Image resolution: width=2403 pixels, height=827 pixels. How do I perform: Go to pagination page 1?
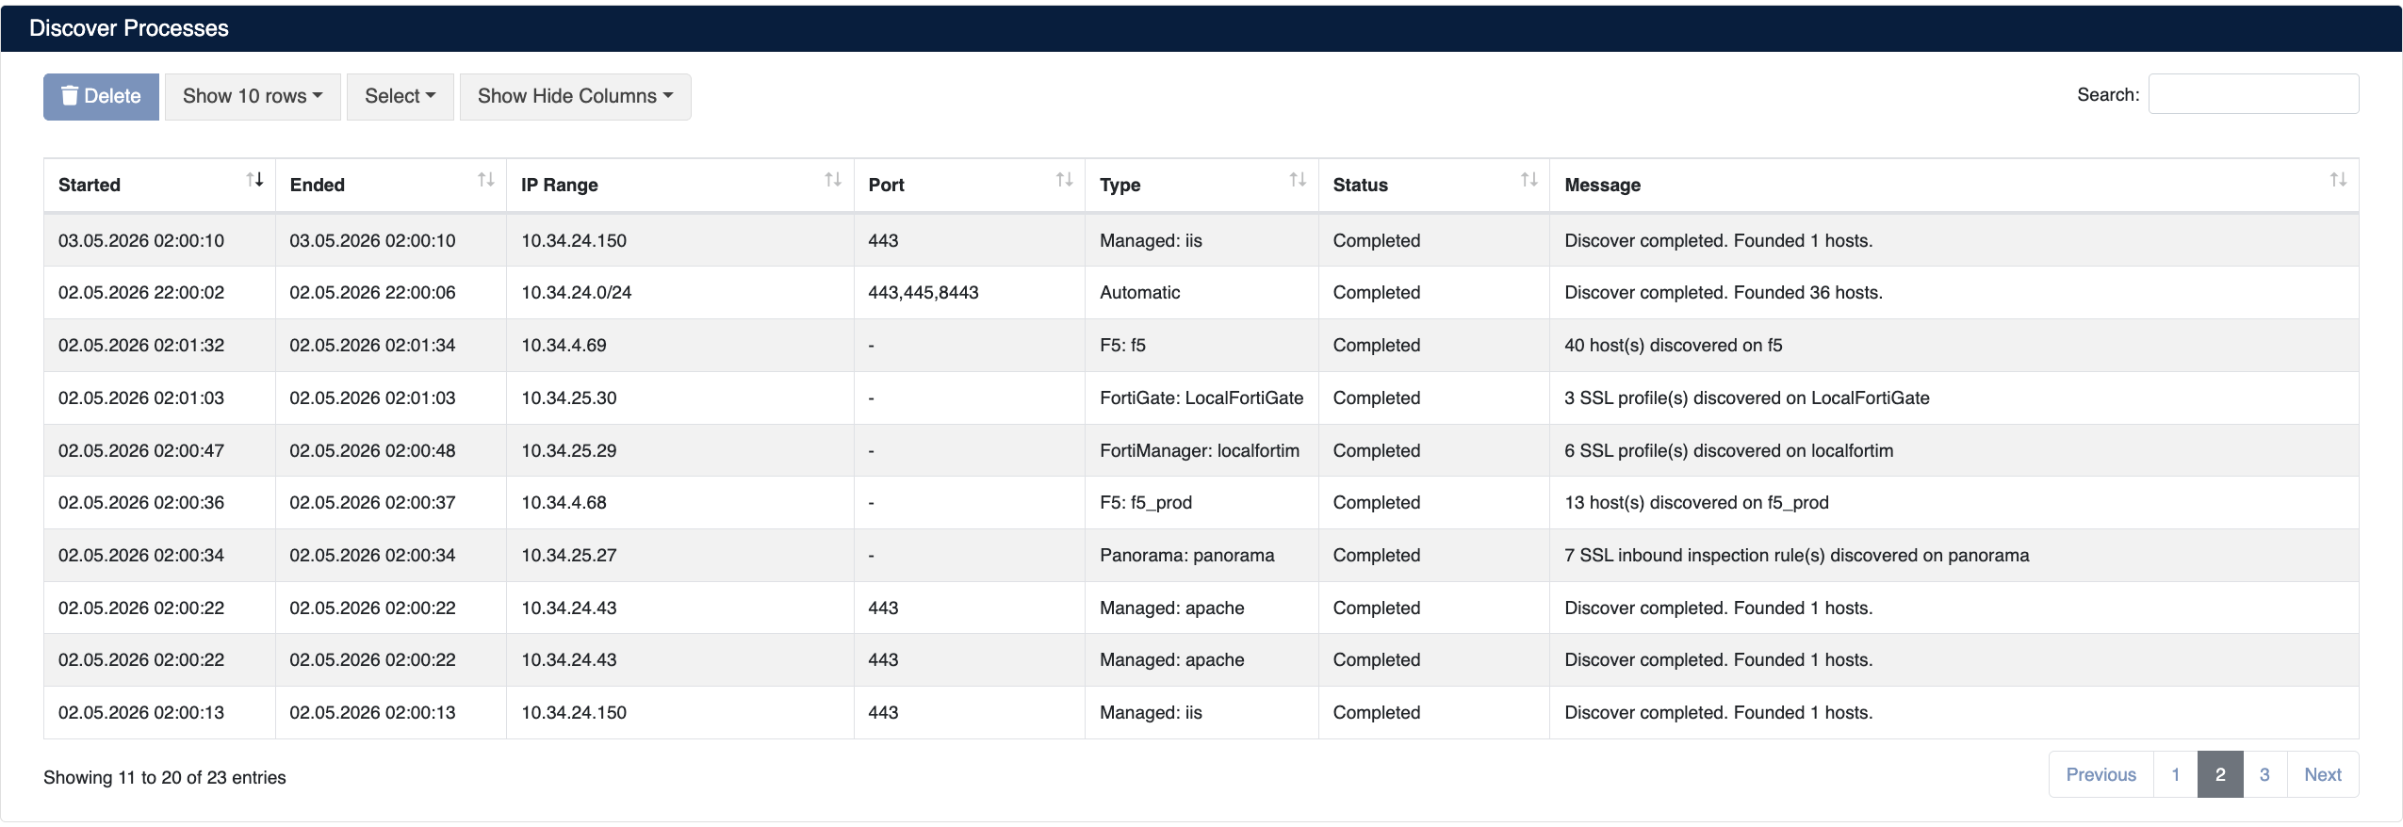click(x=2176, y=774)
